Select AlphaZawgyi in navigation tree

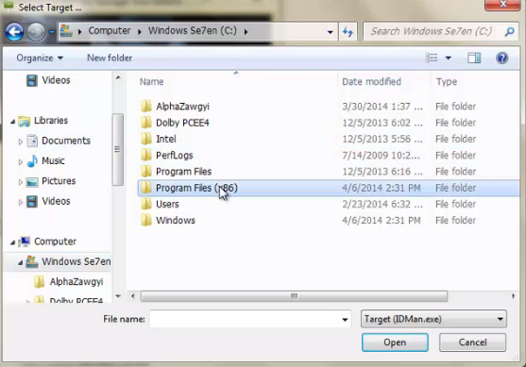pyautogui.click(x=76, y=281)
